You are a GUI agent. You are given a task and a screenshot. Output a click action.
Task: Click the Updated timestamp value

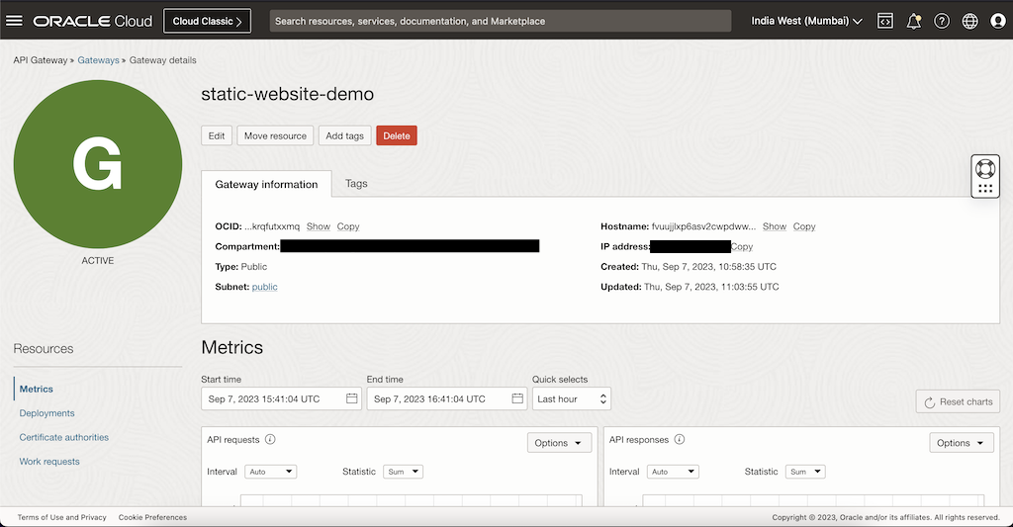[x=711, y=287]
